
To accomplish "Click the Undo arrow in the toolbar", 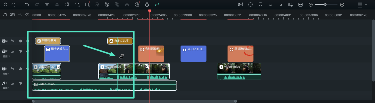I will [x=27, y=4].
